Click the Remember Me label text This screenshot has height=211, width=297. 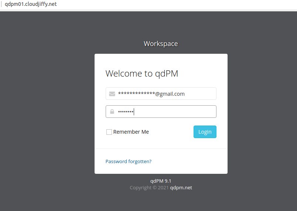click(131, 132)
